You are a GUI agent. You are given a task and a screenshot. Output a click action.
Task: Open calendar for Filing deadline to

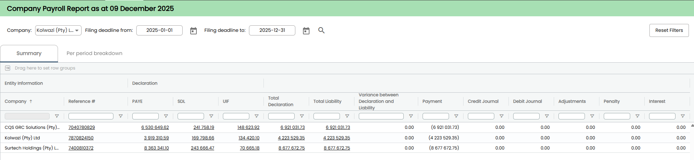(306, 31)
